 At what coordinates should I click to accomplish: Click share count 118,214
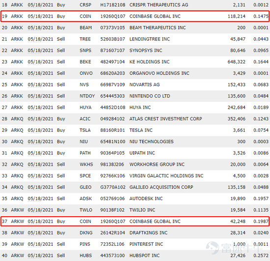237,16
